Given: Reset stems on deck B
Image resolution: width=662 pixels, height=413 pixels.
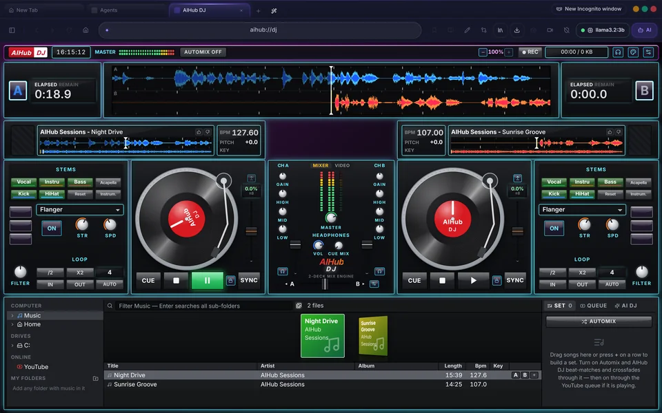Looking at the screenshot, I should click(610, 194).
